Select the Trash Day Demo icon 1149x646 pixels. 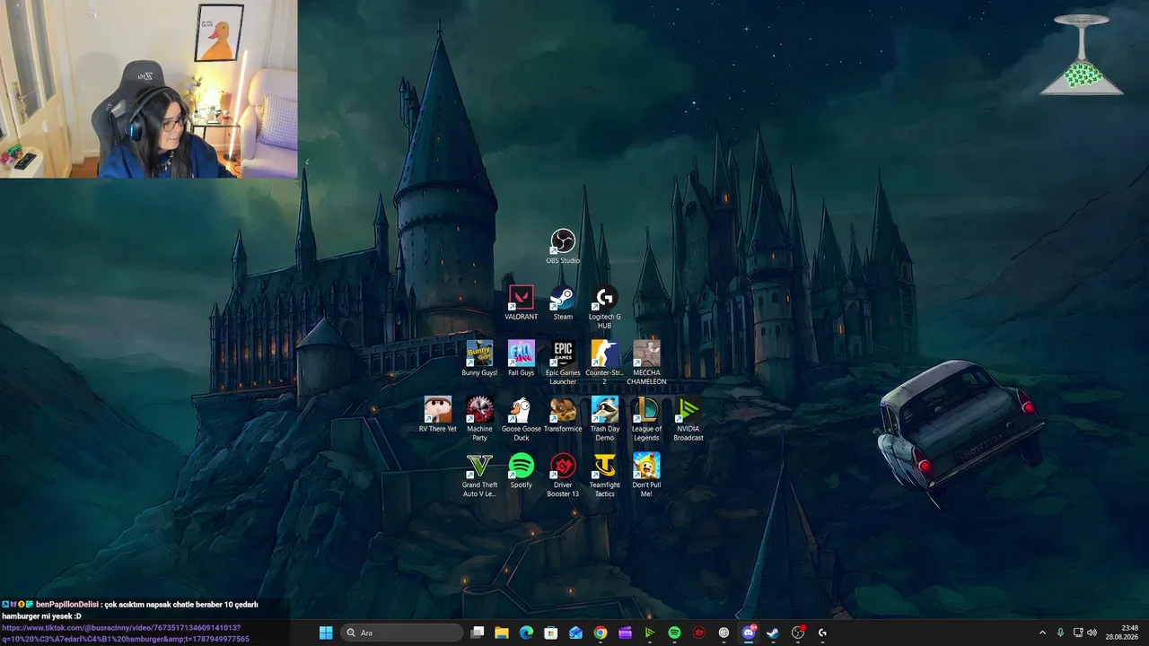point(605,420)
